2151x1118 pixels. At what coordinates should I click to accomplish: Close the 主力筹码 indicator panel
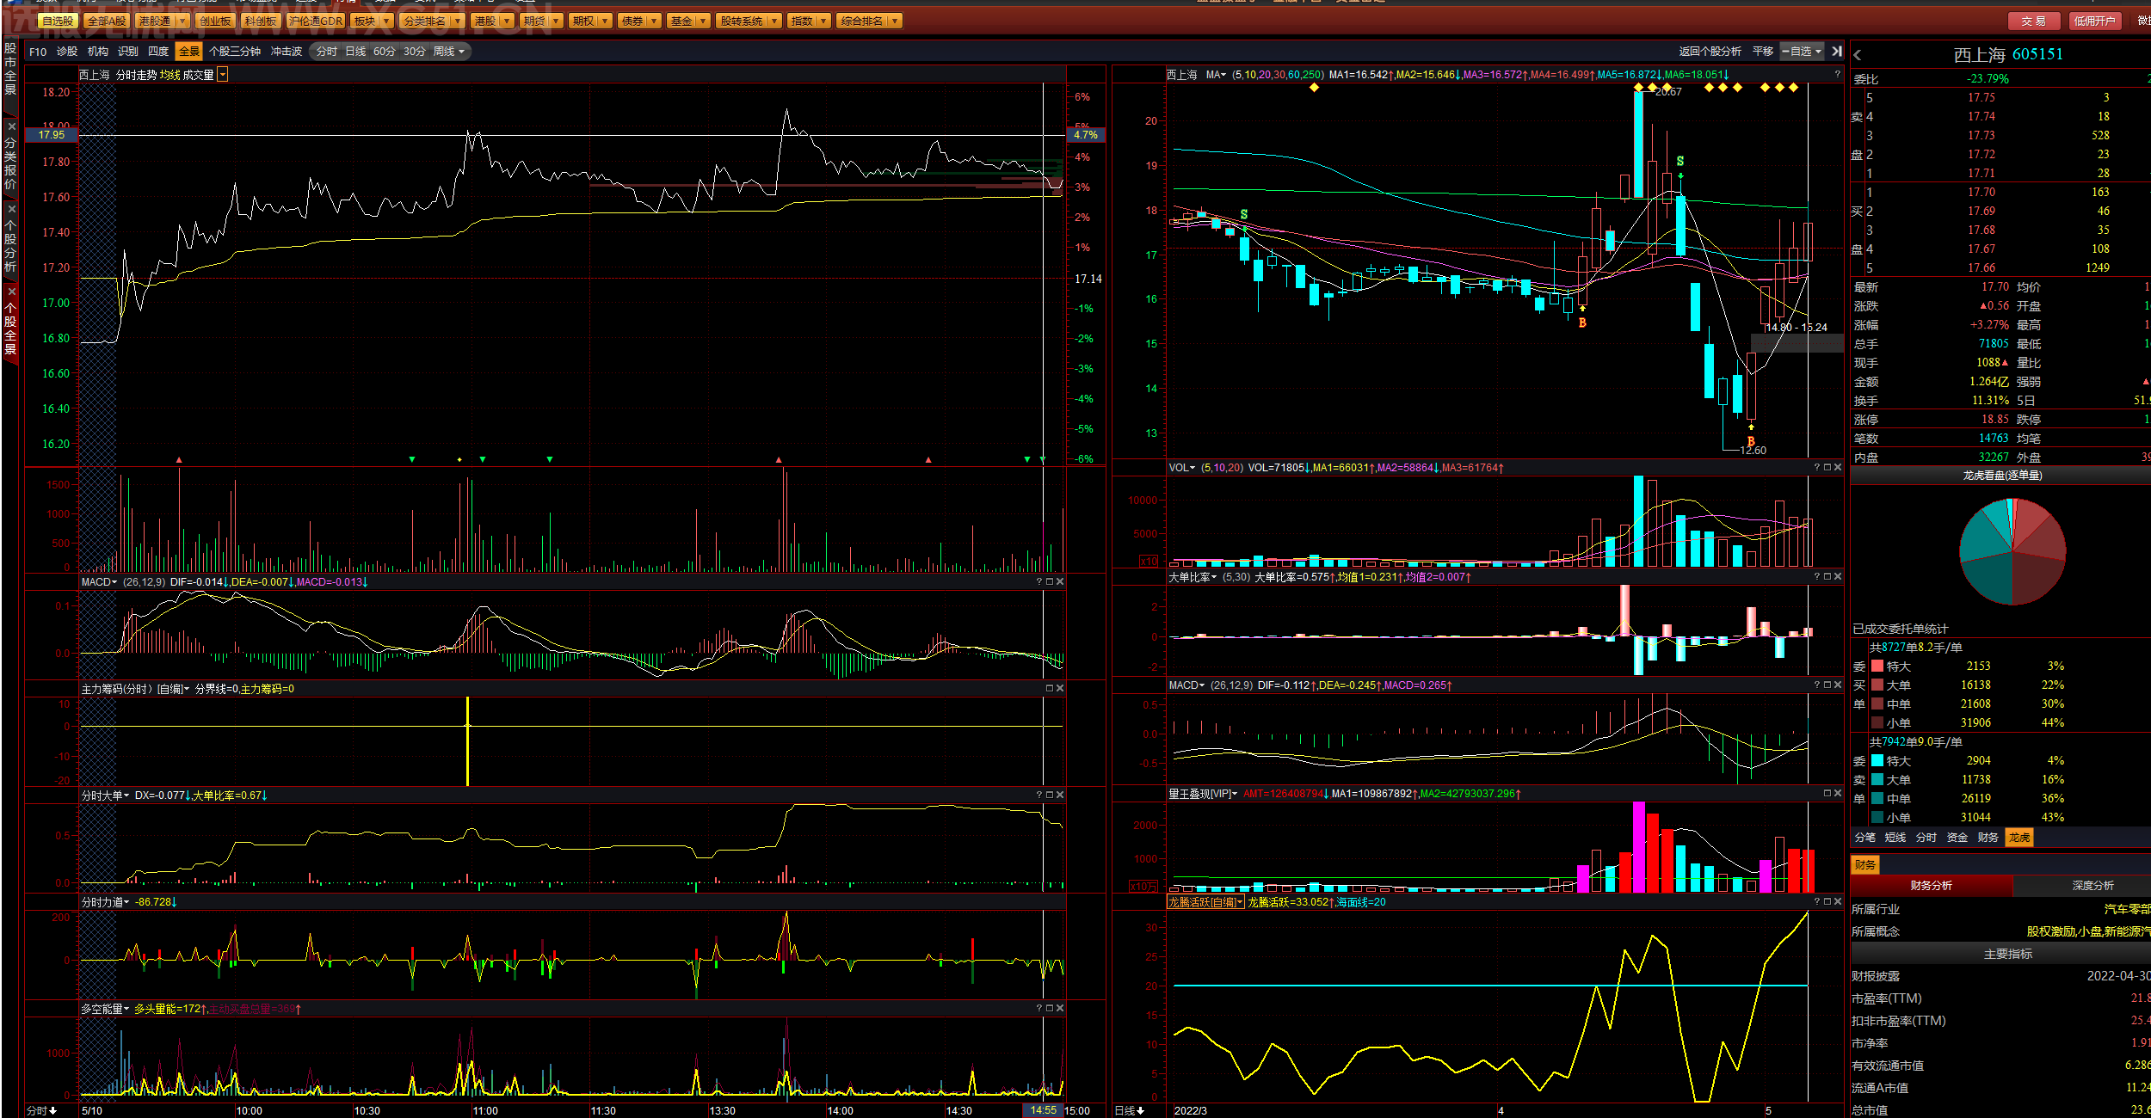pyautogui.click(x=1060, y=689)
